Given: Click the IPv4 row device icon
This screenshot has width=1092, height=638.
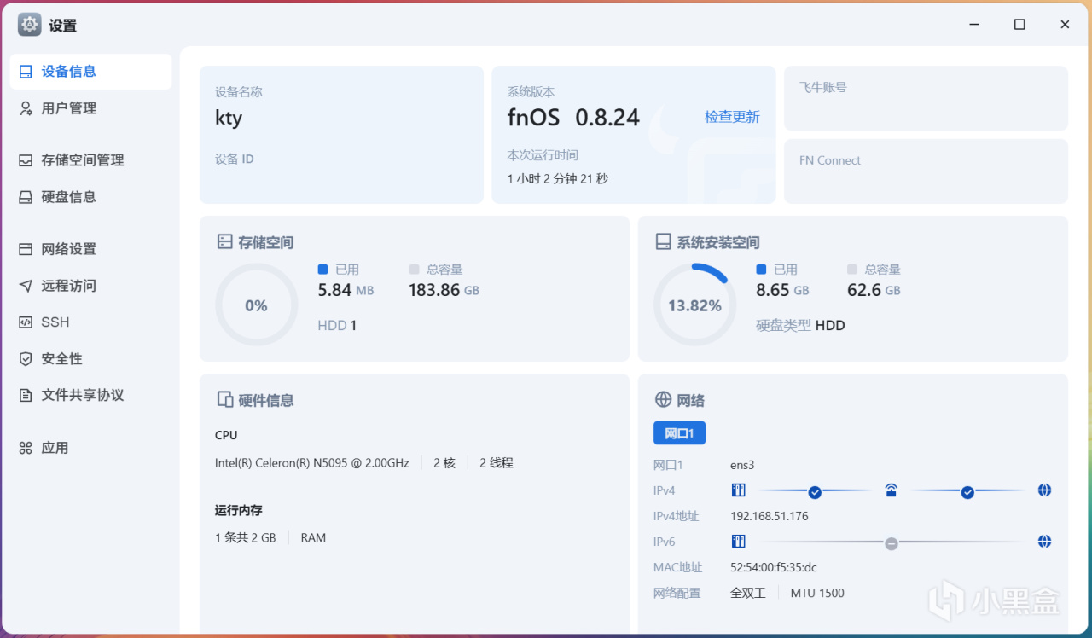Looking at the screenshot, I should click(x=739, y=490).
